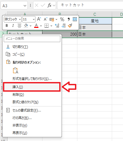Click the Bold button in mini toolbar
The width and height of the screenshot is (123, 141).
pos(7,26)
